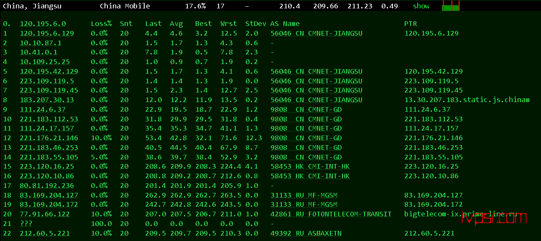Open AS link 49392 RU ASBAXETN
Viewport: 541px width, 241px height.
(306, 233)
